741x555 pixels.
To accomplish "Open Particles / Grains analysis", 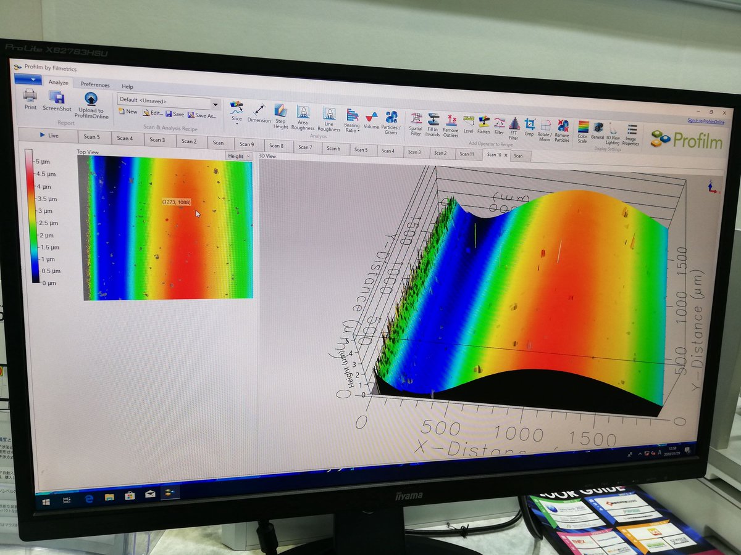I will click(x=391, y=122).
